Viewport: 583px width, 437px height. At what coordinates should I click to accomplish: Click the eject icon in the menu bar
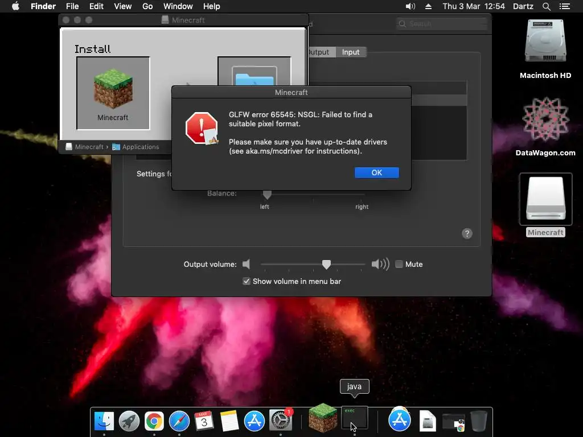(428, 6)
